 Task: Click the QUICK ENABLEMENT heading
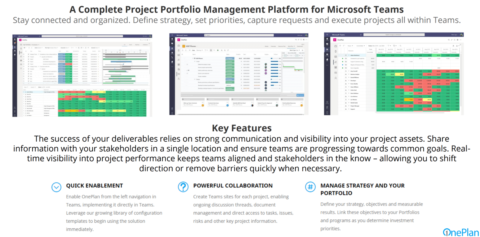94,186
